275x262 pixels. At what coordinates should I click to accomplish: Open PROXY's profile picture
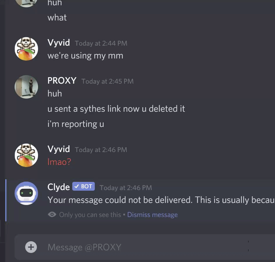(26, 87)
